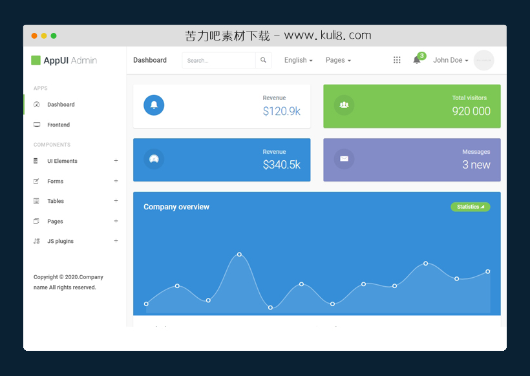Select Frontend in the sidebar

[x=58, y=125]
